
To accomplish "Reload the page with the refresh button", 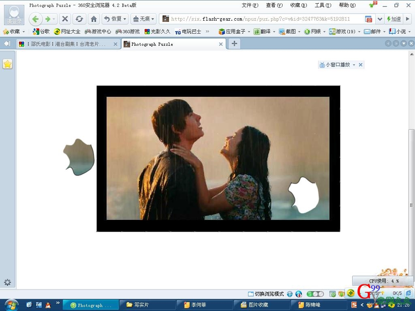I will pos(79,19).
